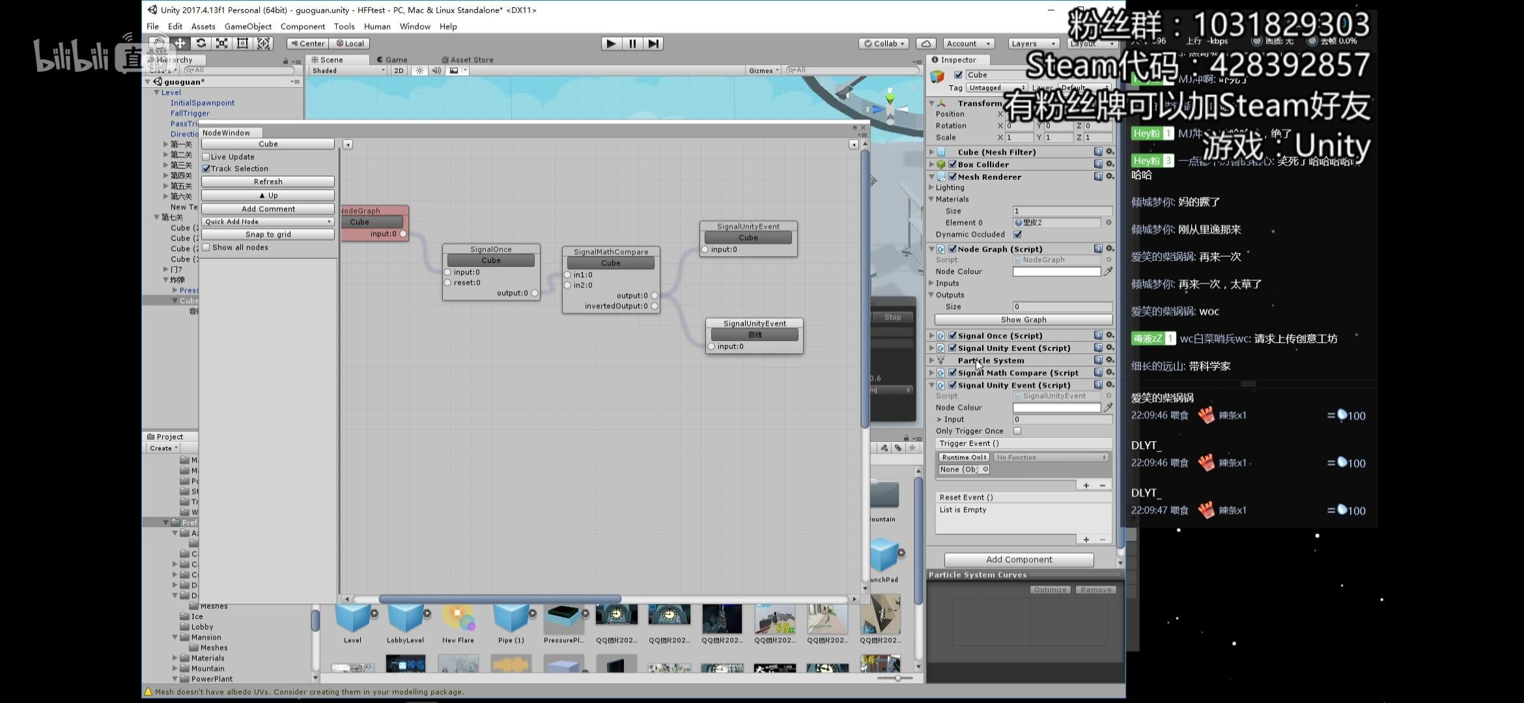This screenshot has width=1524, height=703.
Task: Click the Hierarchy panel lock icon
Action: [x=285, y=61]
